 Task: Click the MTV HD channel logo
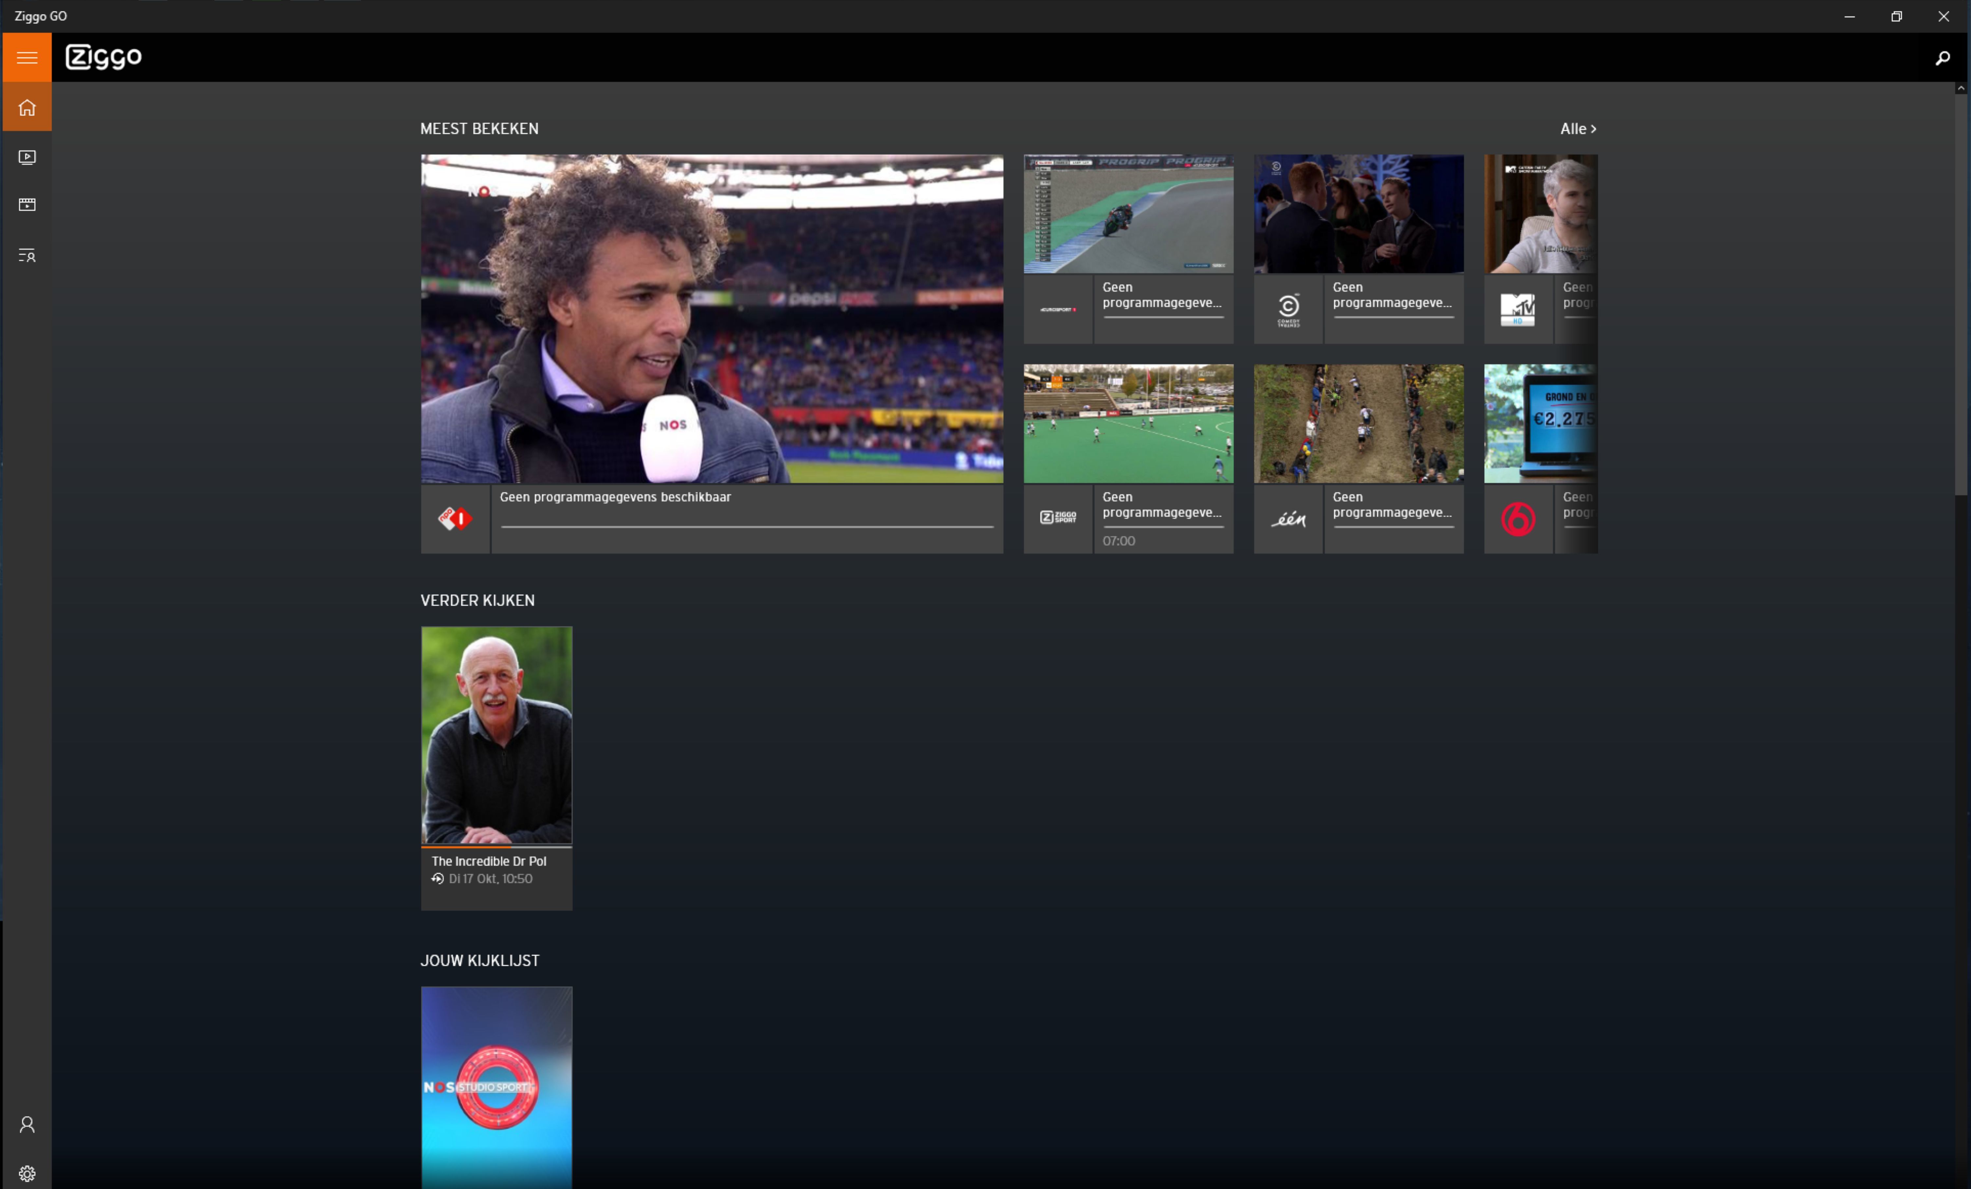(1517, 310)
